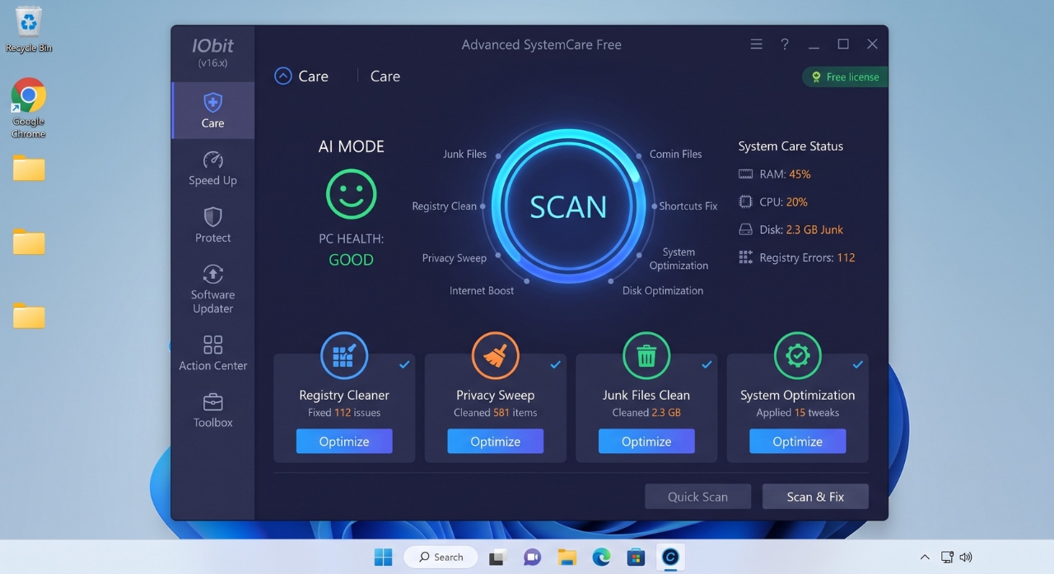Click the RAM 45% value
The width and height of the screenshot is (1054, 574).
point(800,174)
